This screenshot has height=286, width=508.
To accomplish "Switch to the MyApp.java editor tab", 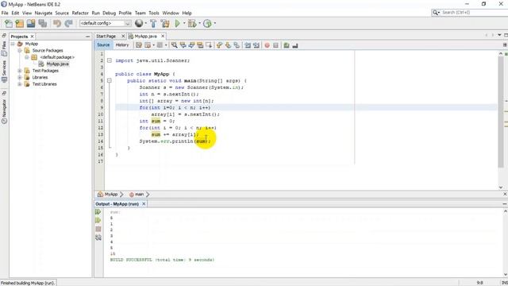I will [x=146, y=37].
